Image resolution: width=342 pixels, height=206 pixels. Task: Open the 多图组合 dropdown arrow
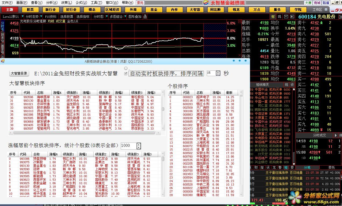(x=125, y=16)
